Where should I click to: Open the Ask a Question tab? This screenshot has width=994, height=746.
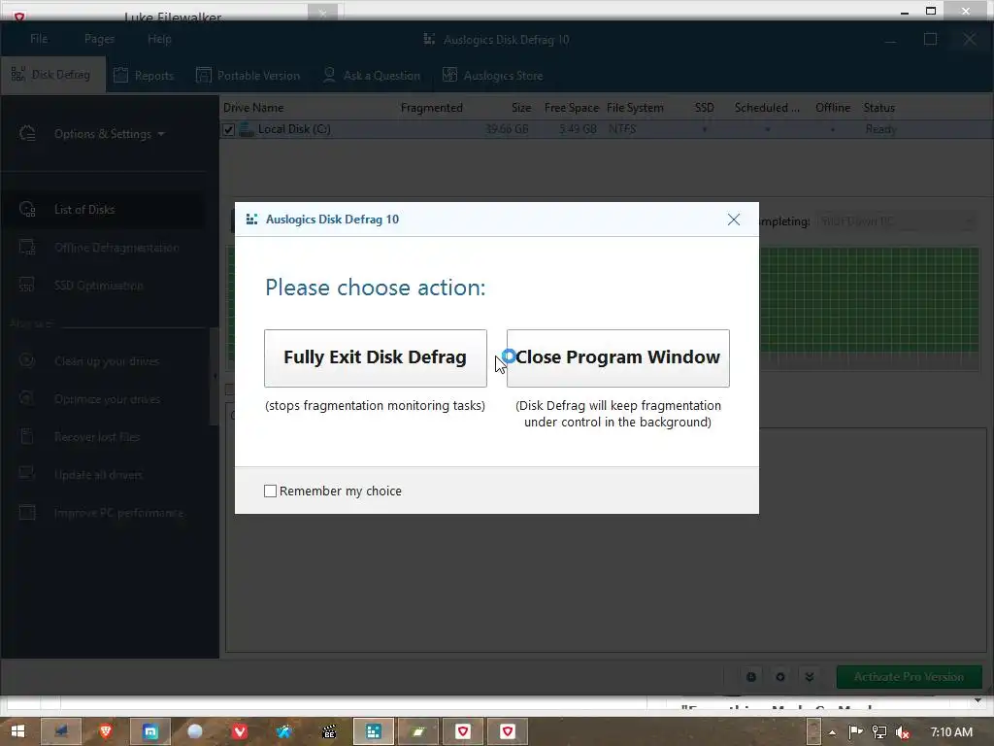point(372,76)
